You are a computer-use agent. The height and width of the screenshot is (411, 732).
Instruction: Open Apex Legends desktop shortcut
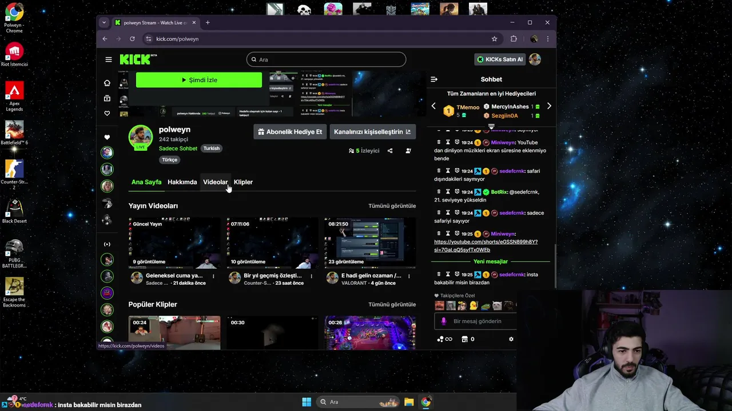point(14,96)
